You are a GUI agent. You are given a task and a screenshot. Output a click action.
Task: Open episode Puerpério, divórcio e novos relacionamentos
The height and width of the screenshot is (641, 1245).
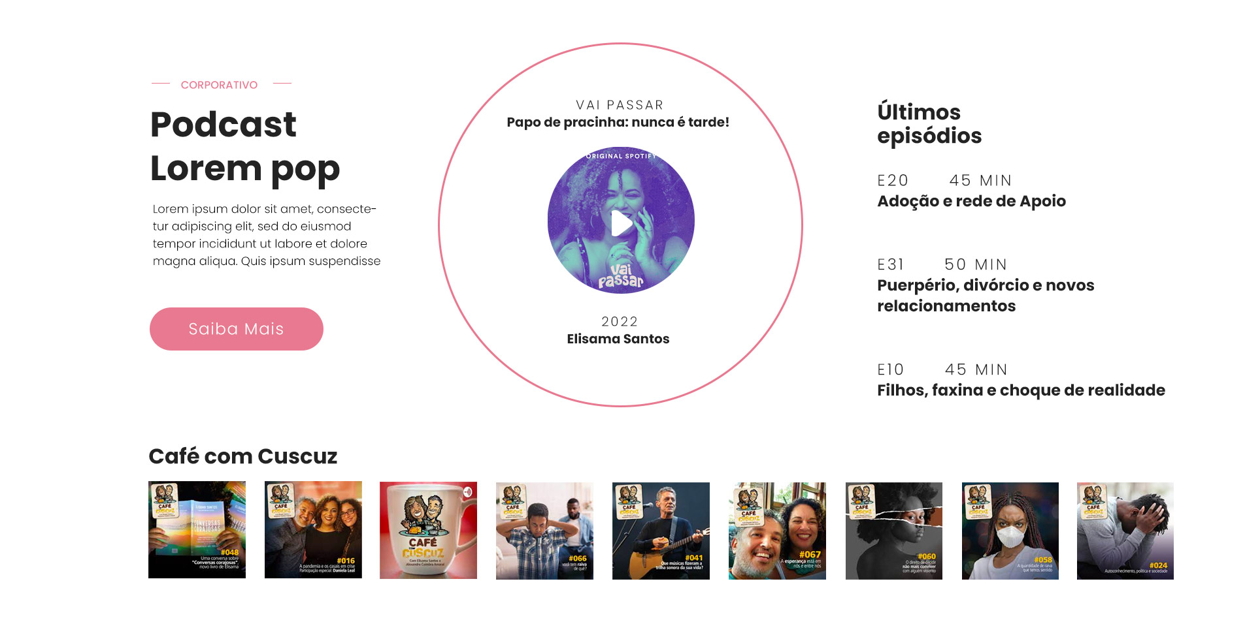click(x=986, y=295)
